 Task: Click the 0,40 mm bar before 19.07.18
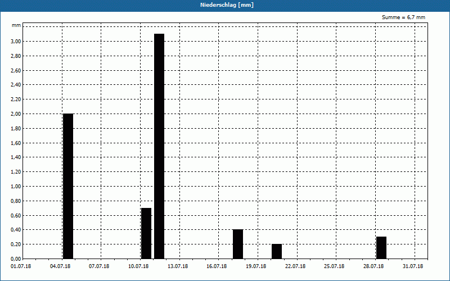click(x=238, y=244)
